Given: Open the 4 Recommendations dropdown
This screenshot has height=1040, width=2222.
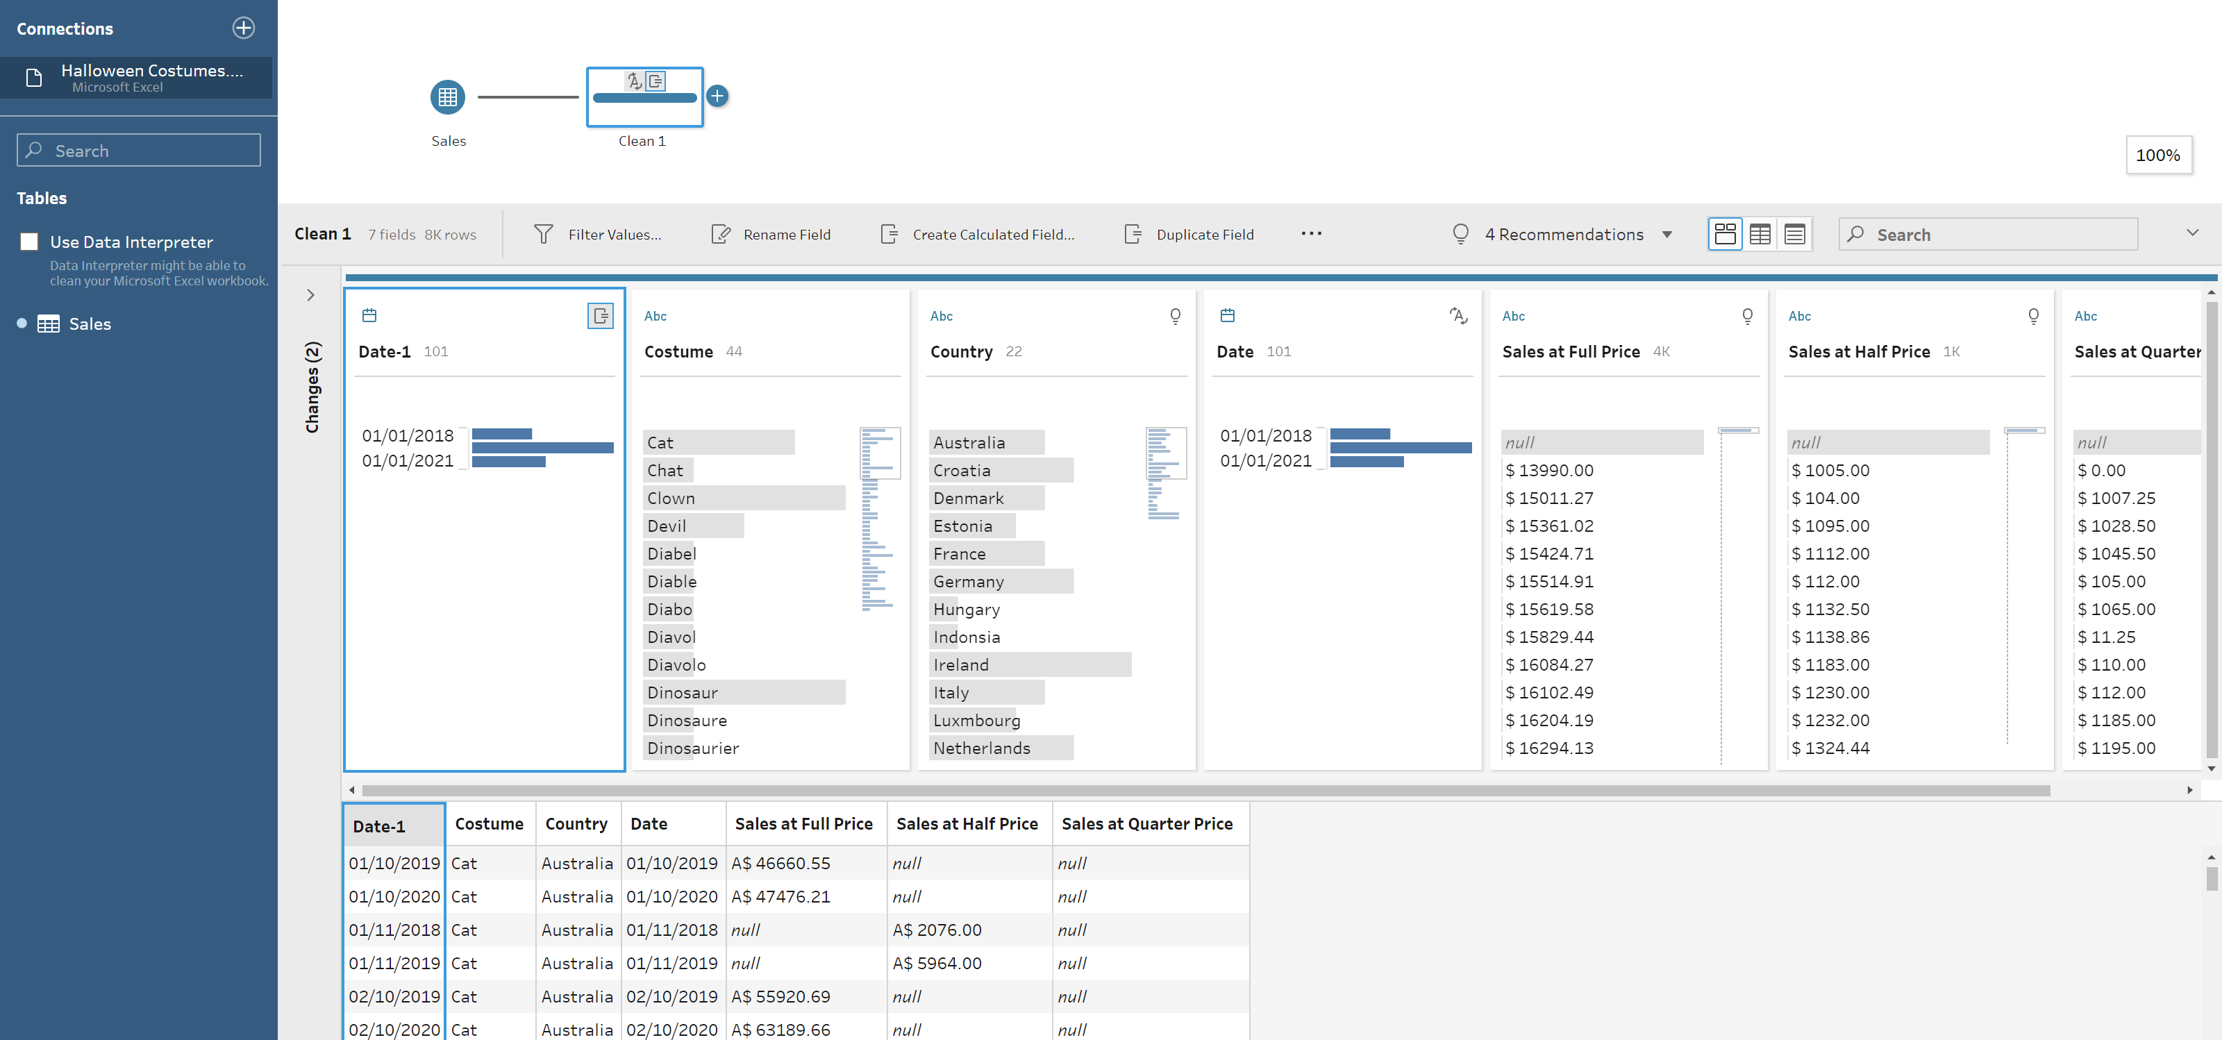Looking at the screenshot, I should point(1563,235).
